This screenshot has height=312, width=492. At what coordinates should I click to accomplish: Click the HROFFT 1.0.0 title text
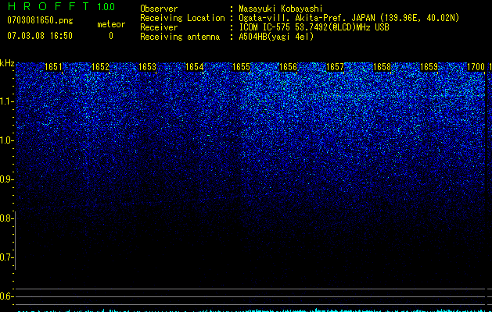point(61,6)
